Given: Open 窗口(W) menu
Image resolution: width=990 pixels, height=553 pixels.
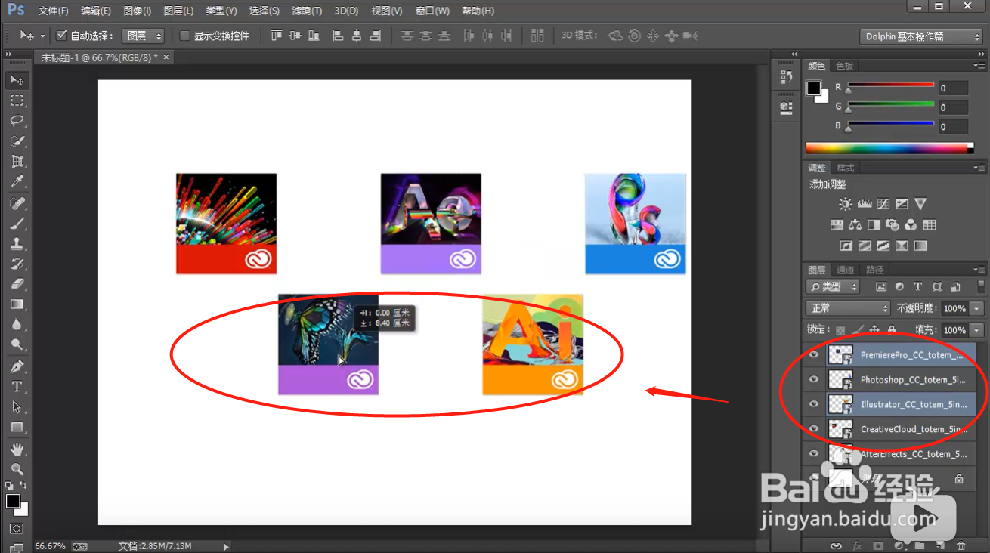Looking at the screenshot, I should 432,11.
